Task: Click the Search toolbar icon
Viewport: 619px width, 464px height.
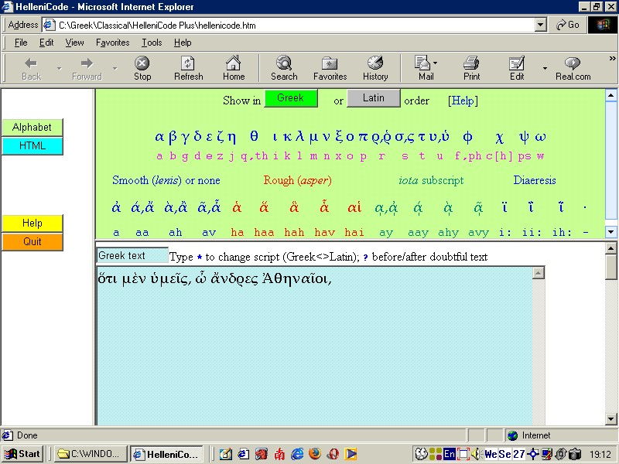Action: click(283, 67)
